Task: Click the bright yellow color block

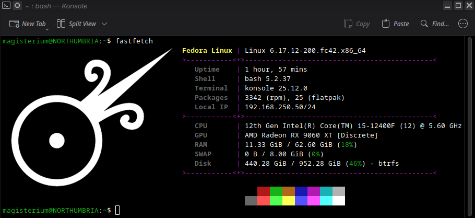Action: (289, 201)
